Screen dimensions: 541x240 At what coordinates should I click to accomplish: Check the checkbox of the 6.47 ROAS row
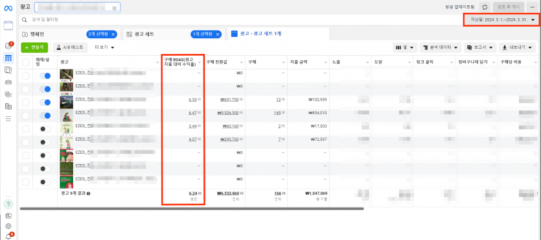click(x=26, y=115)
